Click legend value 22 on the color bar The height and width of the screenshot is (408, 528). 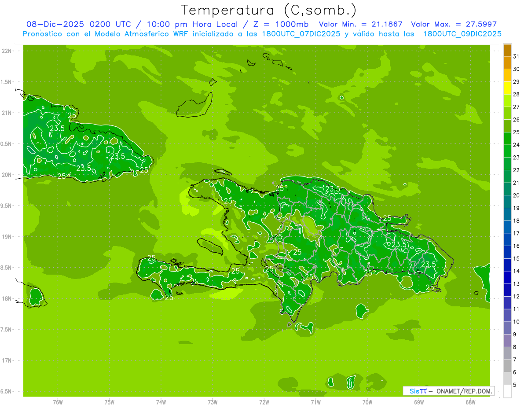pos(517,170)
